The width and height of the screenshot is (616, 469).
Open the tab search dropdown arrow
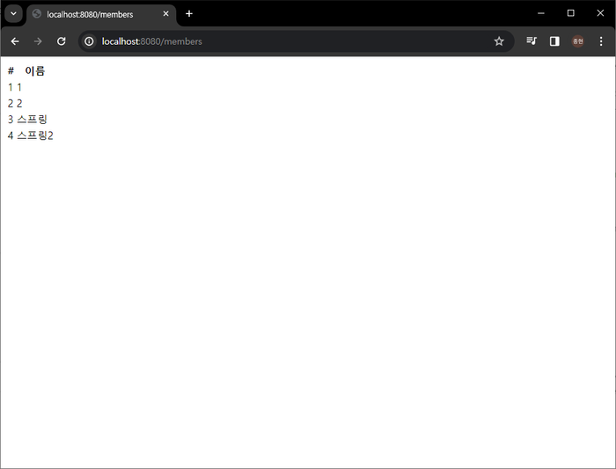pos(13,14)
